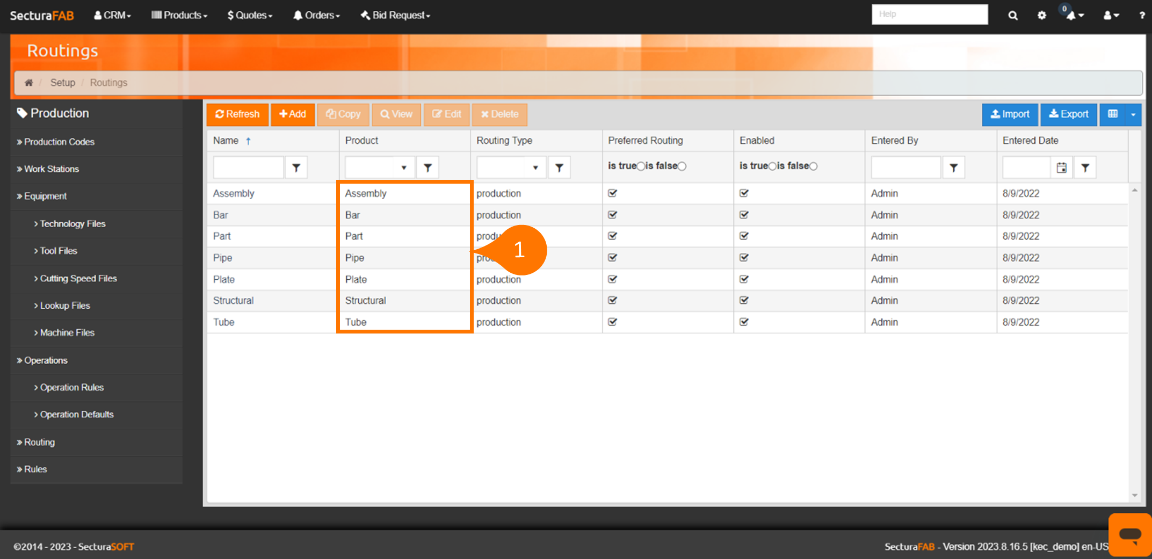Click the Add button

(x=293, y=114)
